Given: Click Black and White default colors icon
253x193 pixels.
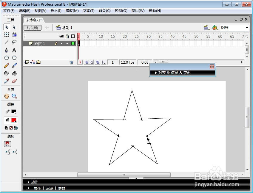Looking at the screenshot, I should point(6,128).
